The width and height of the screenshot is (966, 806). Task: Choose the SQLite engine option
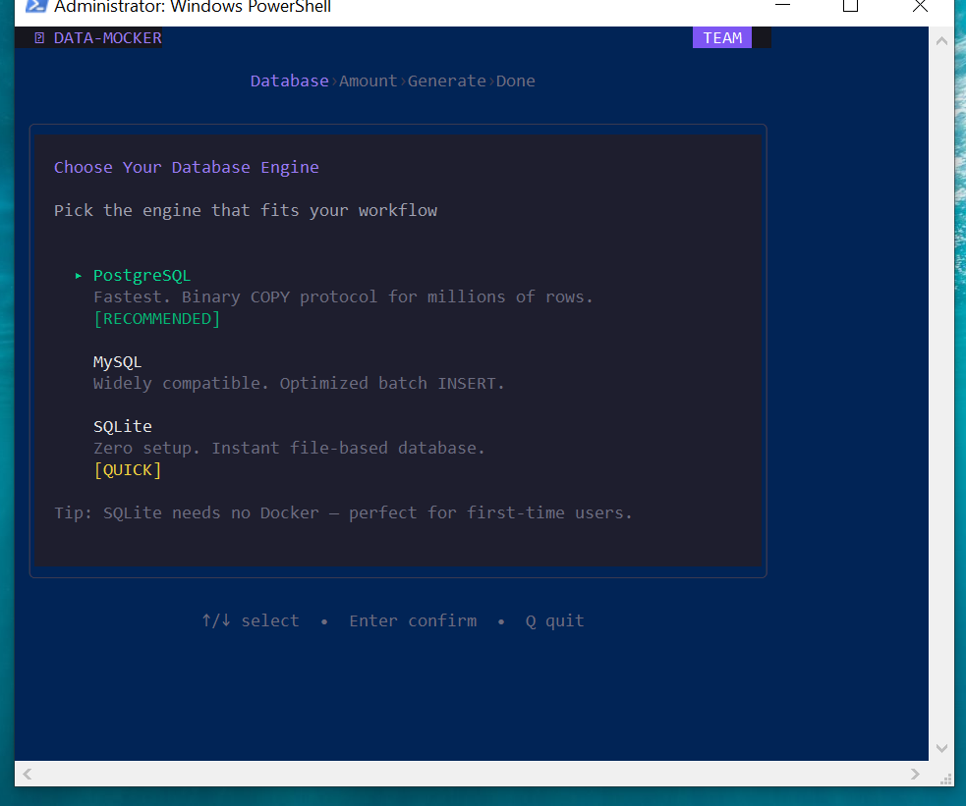tap(122, 426)
